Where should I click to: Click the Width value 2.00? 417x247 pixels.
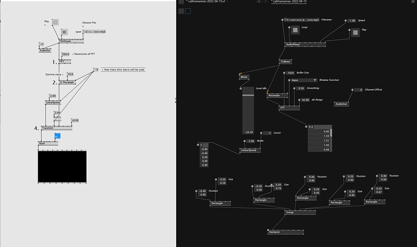coord(251,141)
